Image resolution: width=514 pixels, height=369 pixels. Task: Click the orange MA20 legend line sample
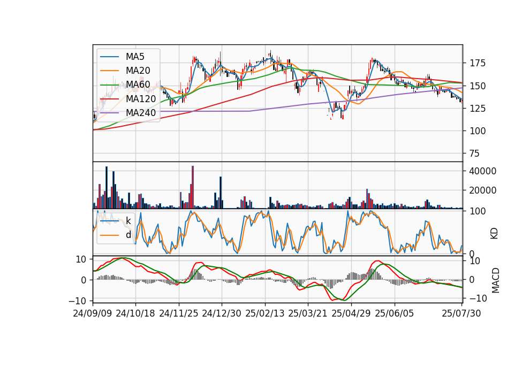coord(109,71)
